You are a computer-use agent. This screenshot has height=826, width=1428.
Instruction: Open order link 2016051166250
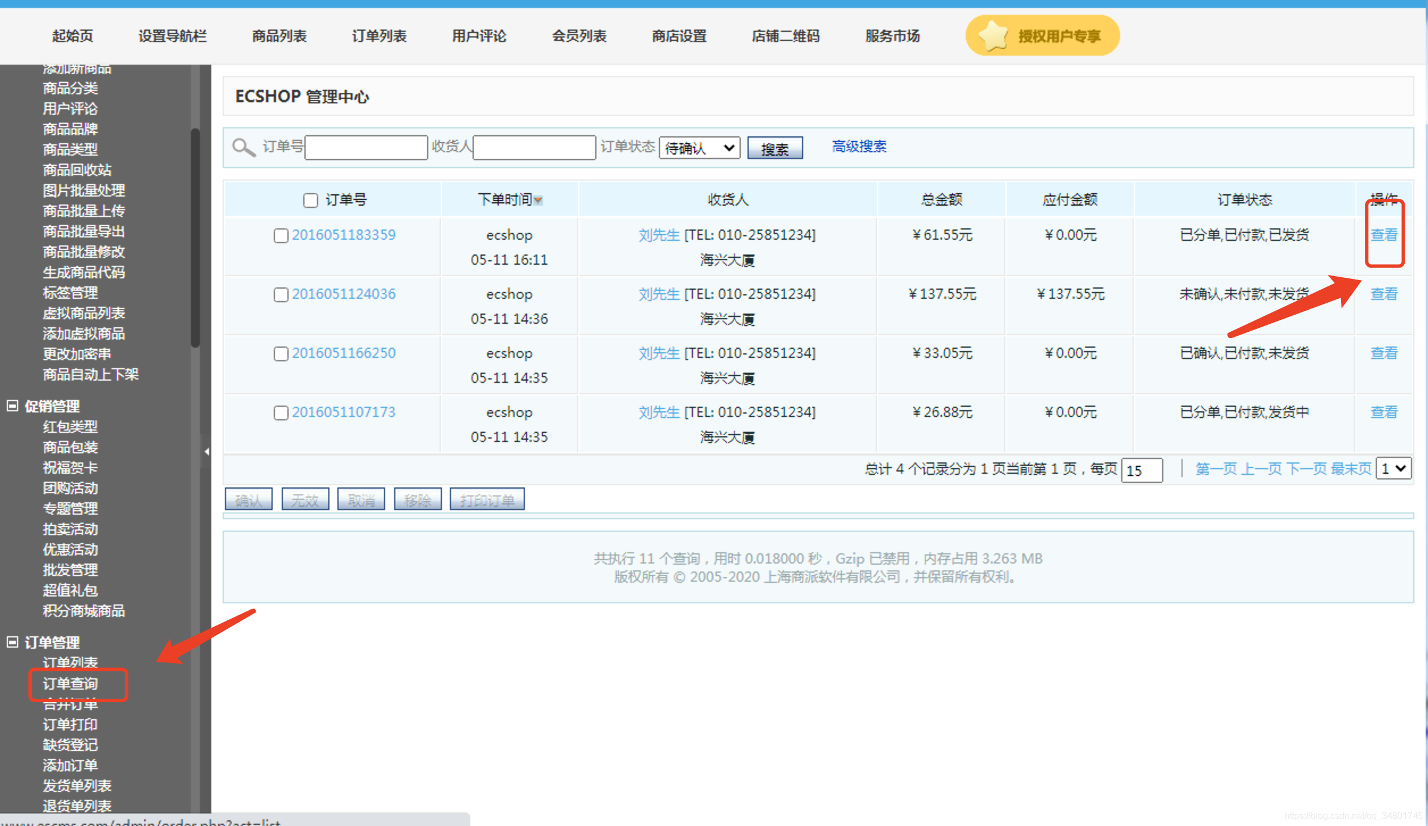tap(344, 353)
